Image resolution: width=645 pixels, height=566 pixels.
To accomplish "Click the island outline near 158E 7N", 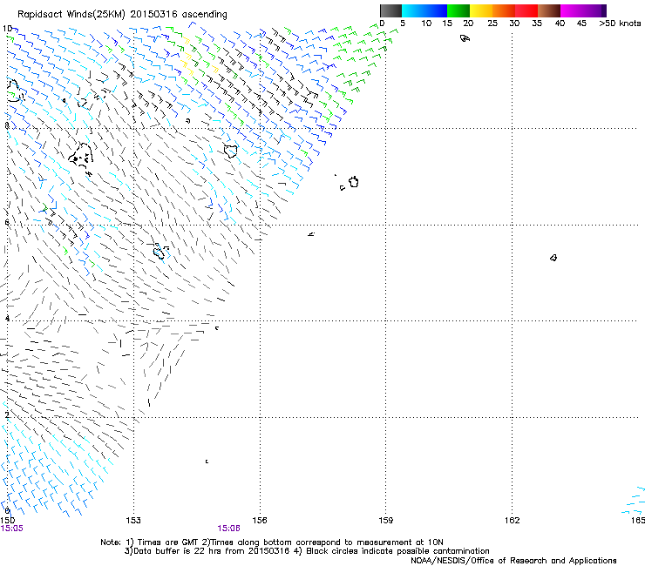I will pyautogui.click(x=354, y=182).
